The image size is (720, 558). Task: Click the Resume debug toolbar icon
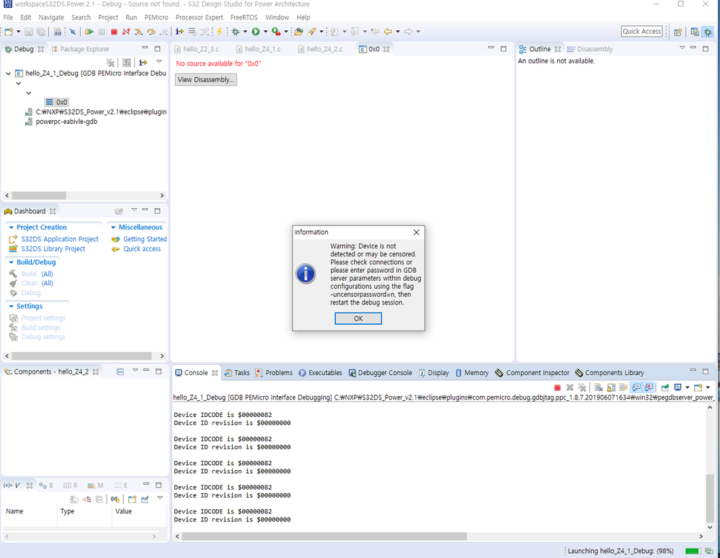(x=89, y=32)
